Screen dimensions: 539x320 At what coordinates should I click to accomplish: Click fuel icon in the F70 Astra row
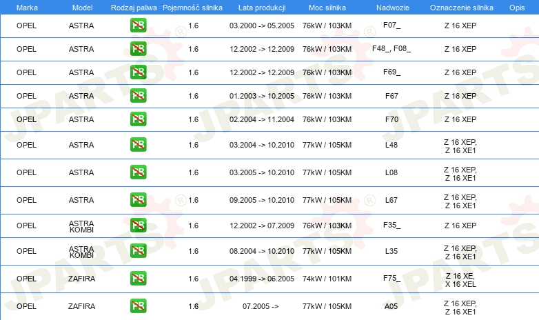click(138, 119)
